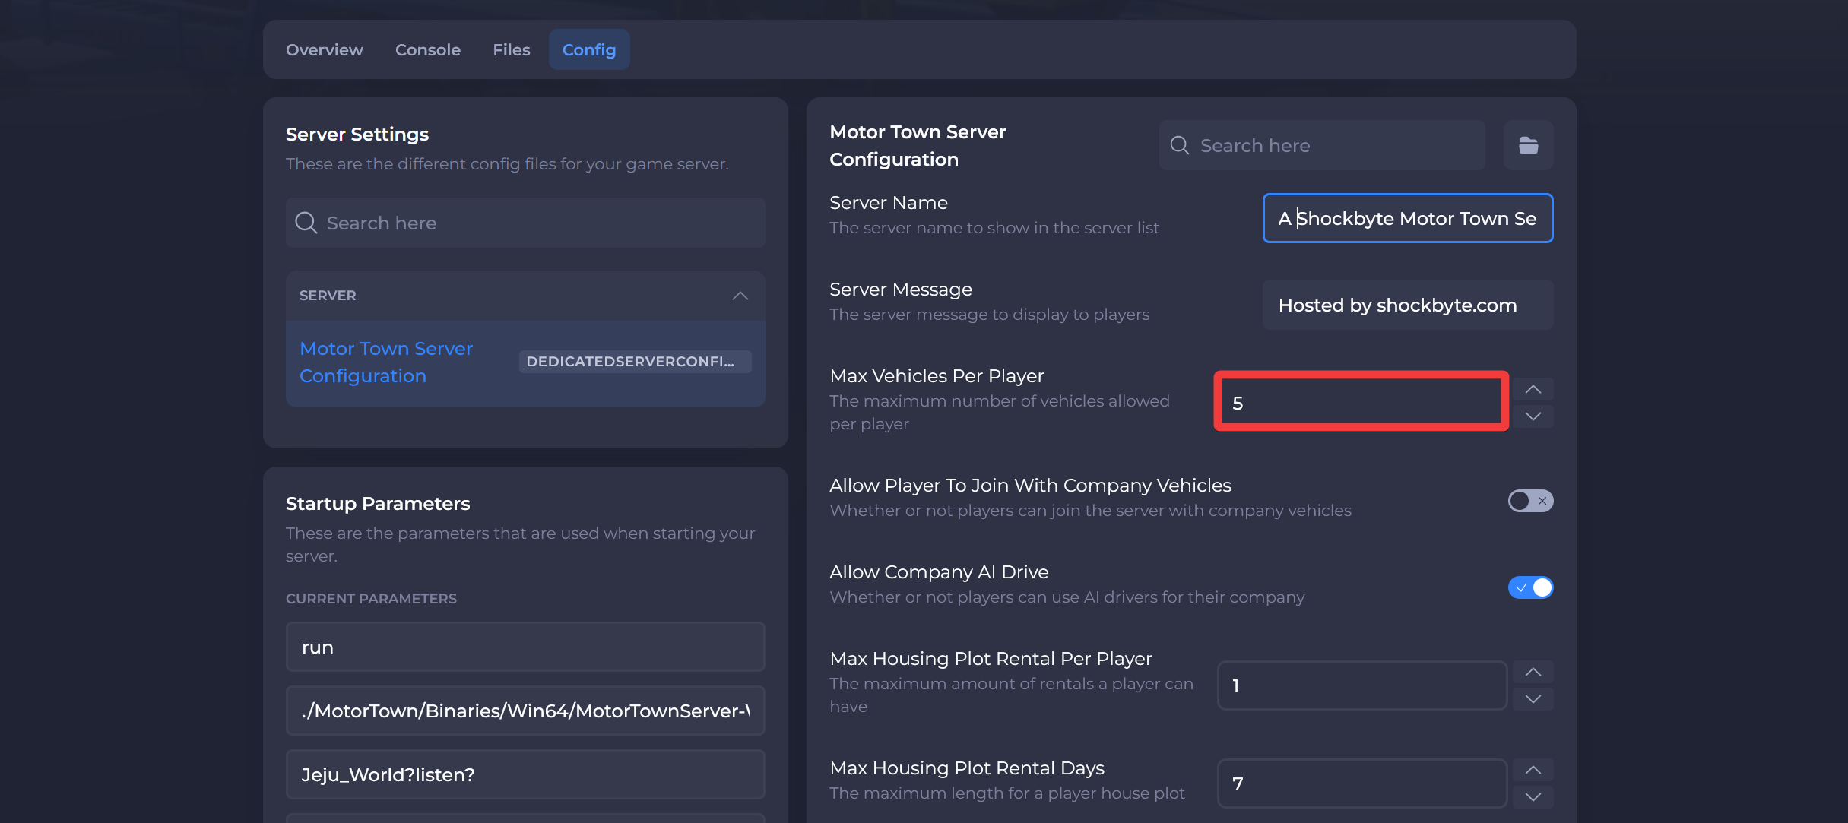
Task: Edit the Server Name field
Action: pyautogui.click(x=1408, y=218)
